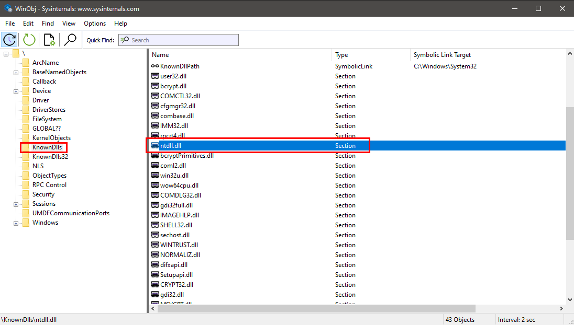Screen dimensions: 574x325
Task: Select the COMDLG32.dll row
Action: coord(358,195)
